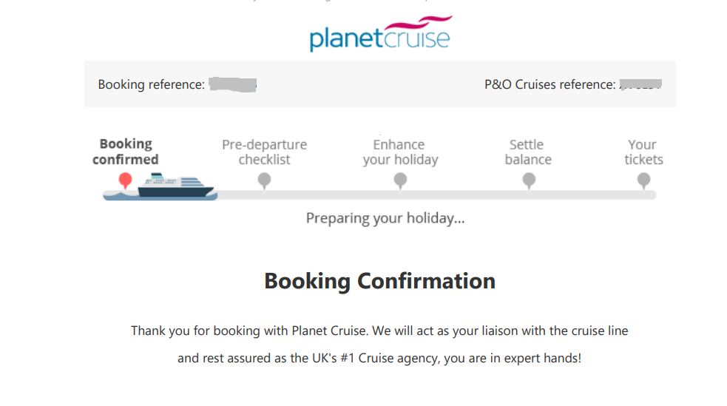Click the Booking reference label

[x=151, y=84]
